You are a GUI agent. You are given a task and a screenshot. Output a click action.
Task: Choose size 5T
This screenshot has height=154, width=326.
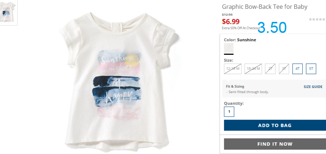coord(311,69)
